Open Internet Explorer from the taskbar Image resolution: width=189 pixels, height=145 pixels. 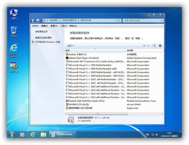33,134
